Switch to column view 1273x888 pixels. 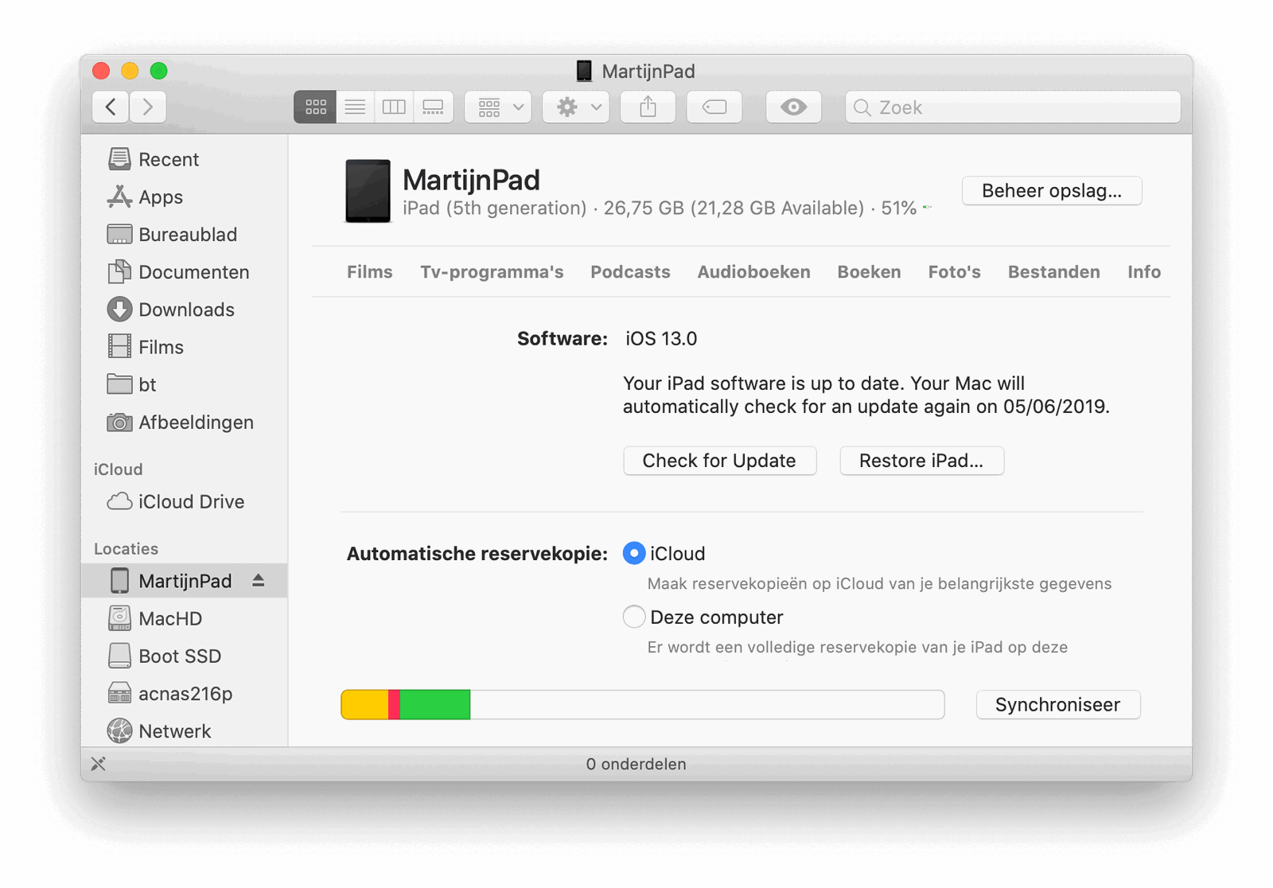394,107
